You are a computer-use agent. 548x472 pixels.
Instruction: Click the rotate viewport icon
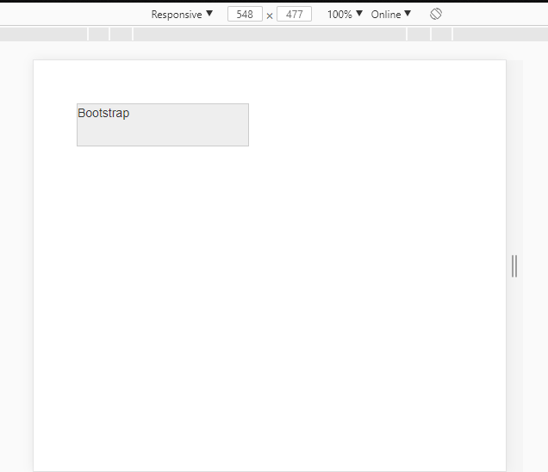coord(436,14)
